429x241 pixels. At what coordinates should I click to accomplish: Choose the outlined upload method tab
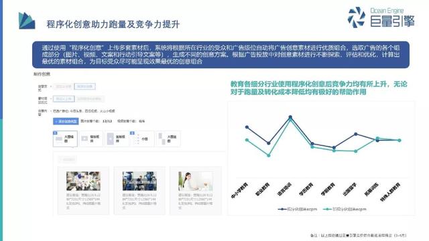[x=64, y=98]
